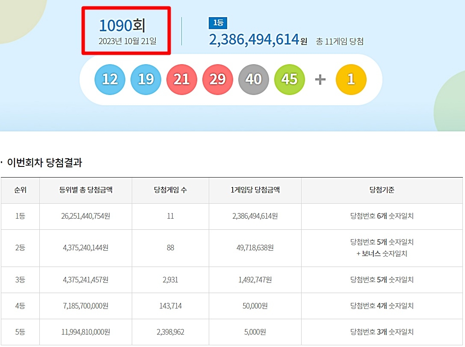Click the gray number 40 ball

tap(253, 80)
